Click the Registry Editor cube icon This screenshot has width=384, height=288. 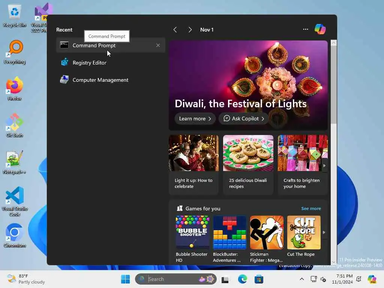(x=64, y=62)
